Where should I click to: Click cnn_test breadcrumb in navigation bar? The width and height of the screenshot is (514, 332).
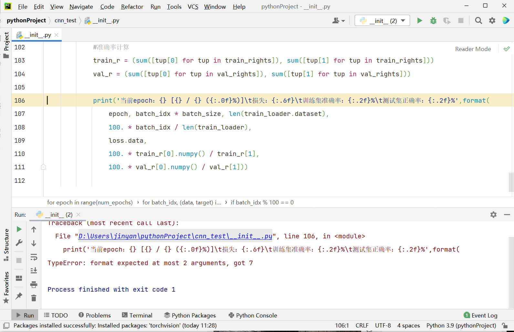[65, 20]
